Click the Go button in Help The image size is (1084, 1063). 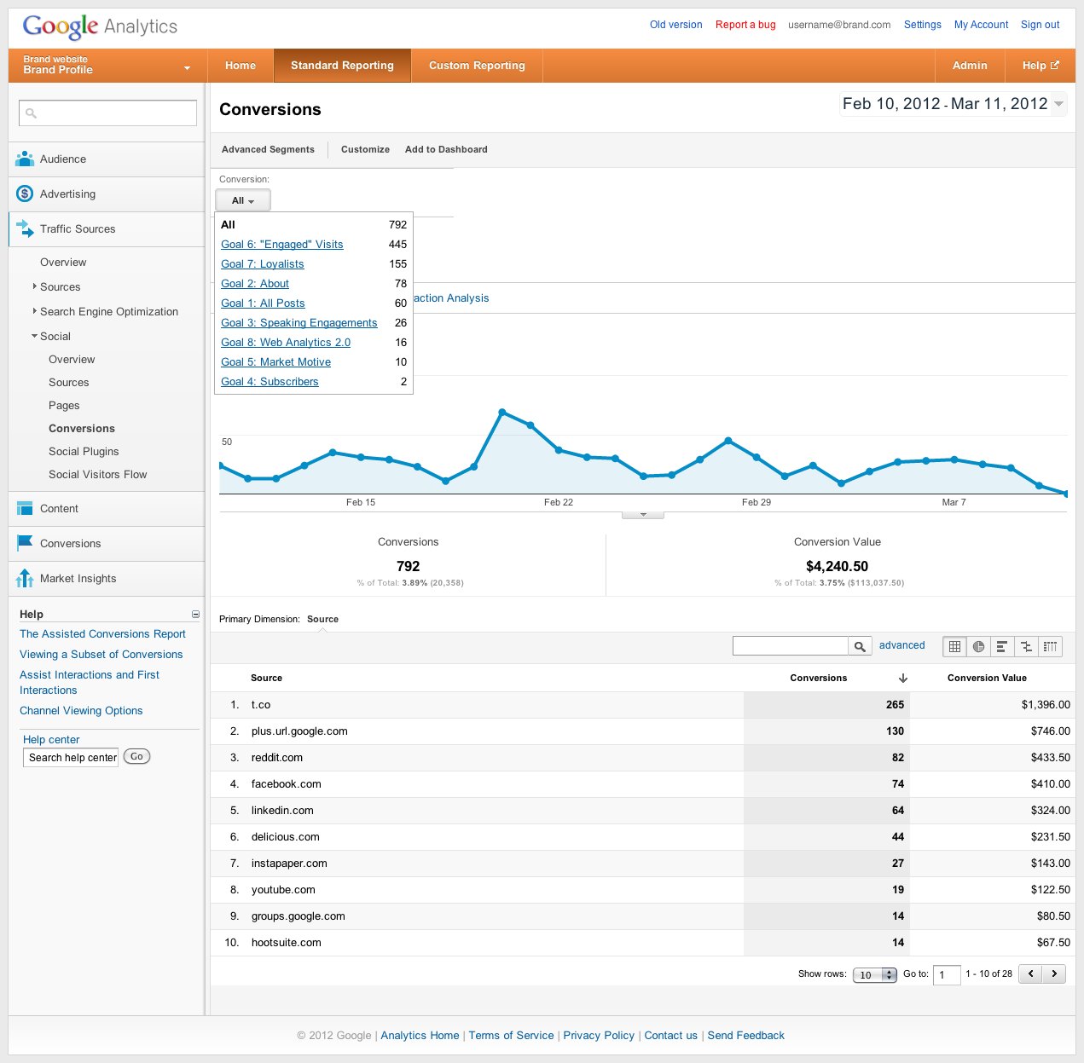pos(136,756)
